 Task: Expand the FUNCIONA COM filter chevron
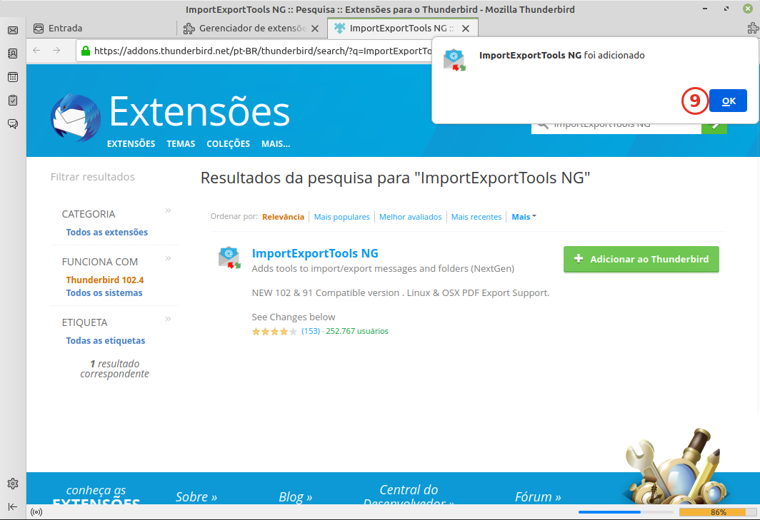(x=168, y=258)
